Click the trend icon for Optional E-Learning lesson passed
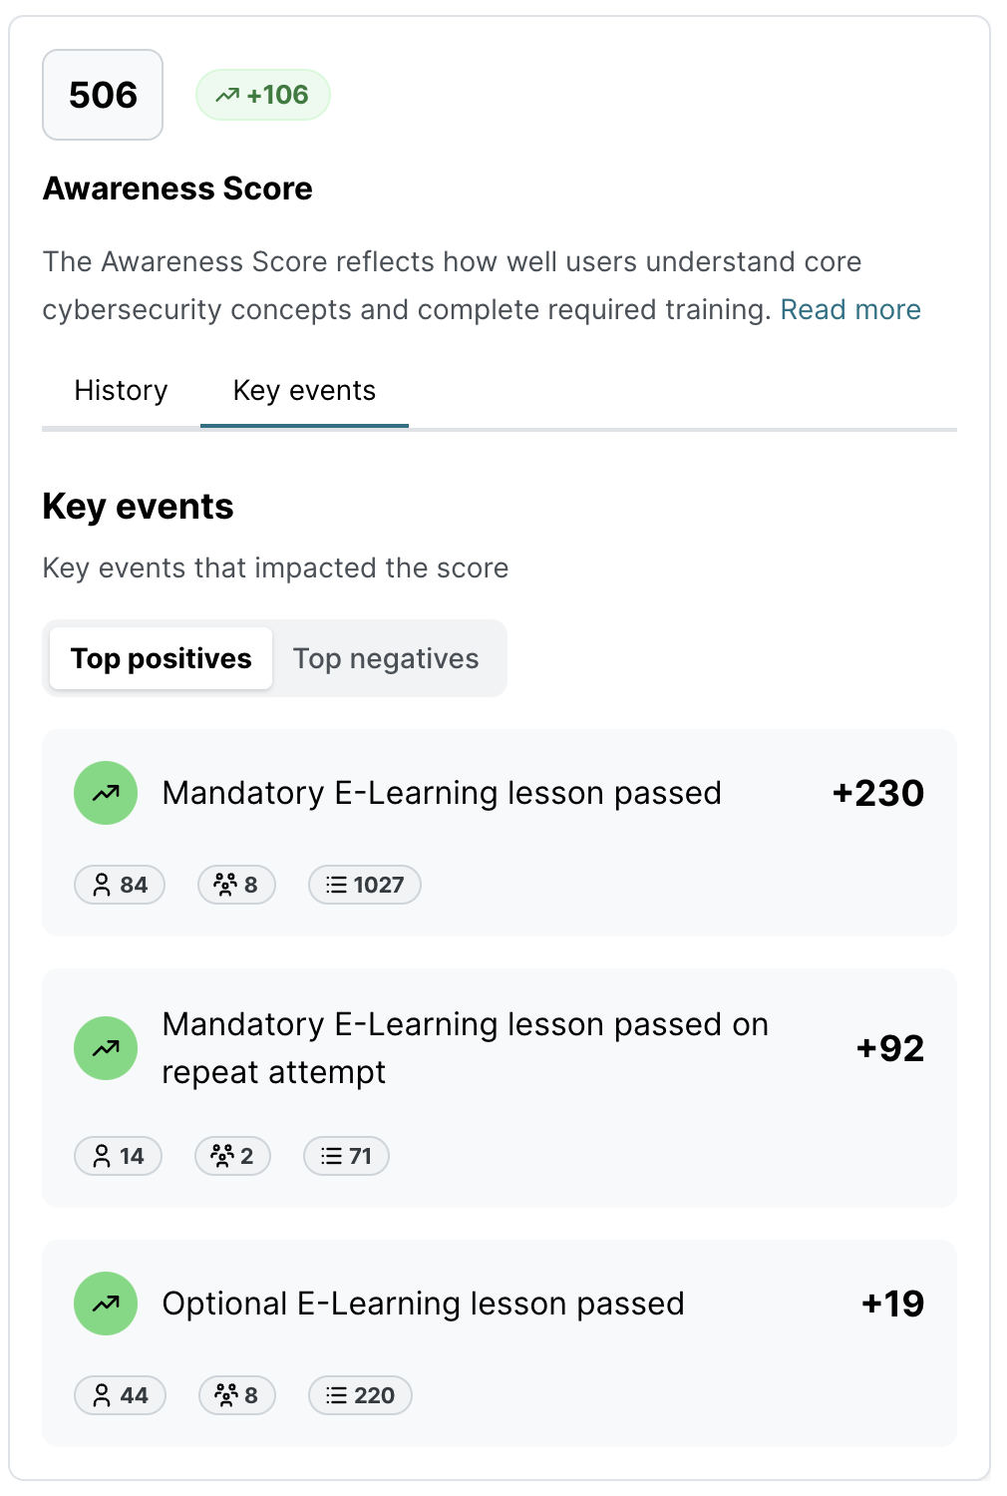Screen dimensions: 1007x1496 click(x=106, y=1304)
